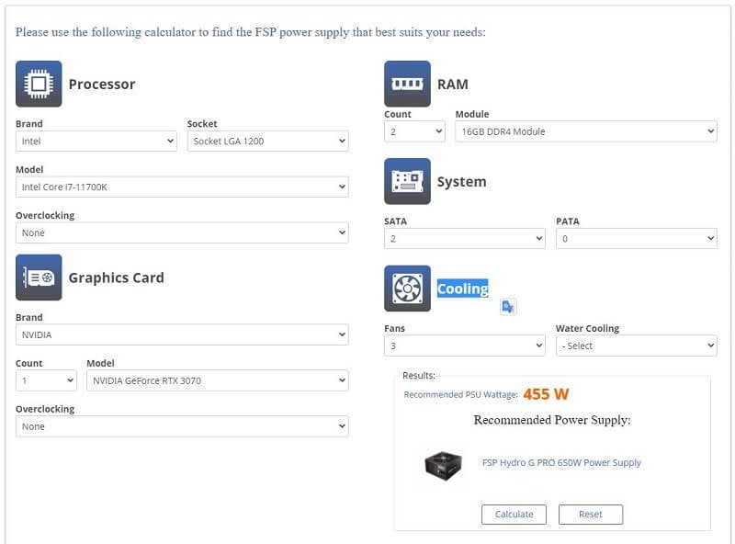Click the recommended power supply product thumbnail
735x544 pixels.
tap(443, 465)
